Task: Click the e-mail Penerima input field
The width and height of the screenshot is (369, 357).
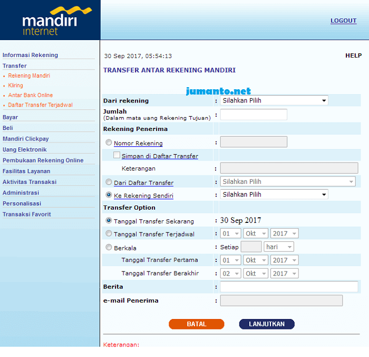Action: pos(281,300)
